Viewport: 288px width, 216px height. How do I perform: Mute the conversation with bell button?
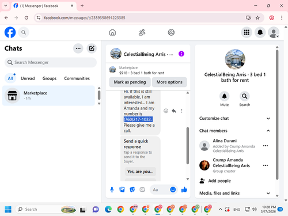pyautogui.click(x=224, y=96)
